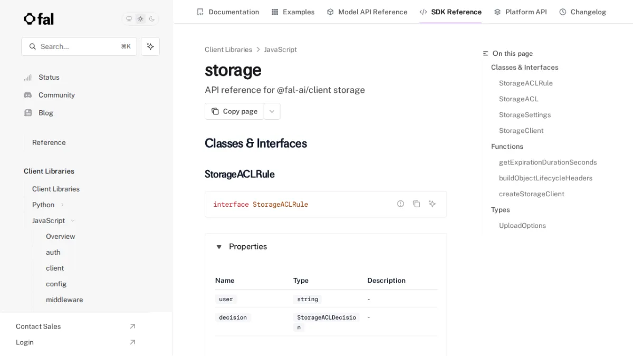Jump to buildObjectLifecycleHeaders in outline
Image resolution: width=633 pixels, height=356 pixels.
[x=546, y=178]
